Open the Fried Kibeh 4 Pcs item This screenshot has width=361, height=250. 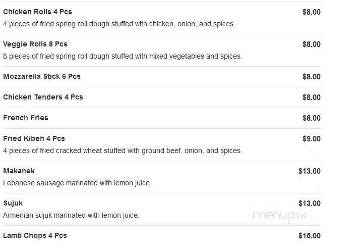point(34,138)
